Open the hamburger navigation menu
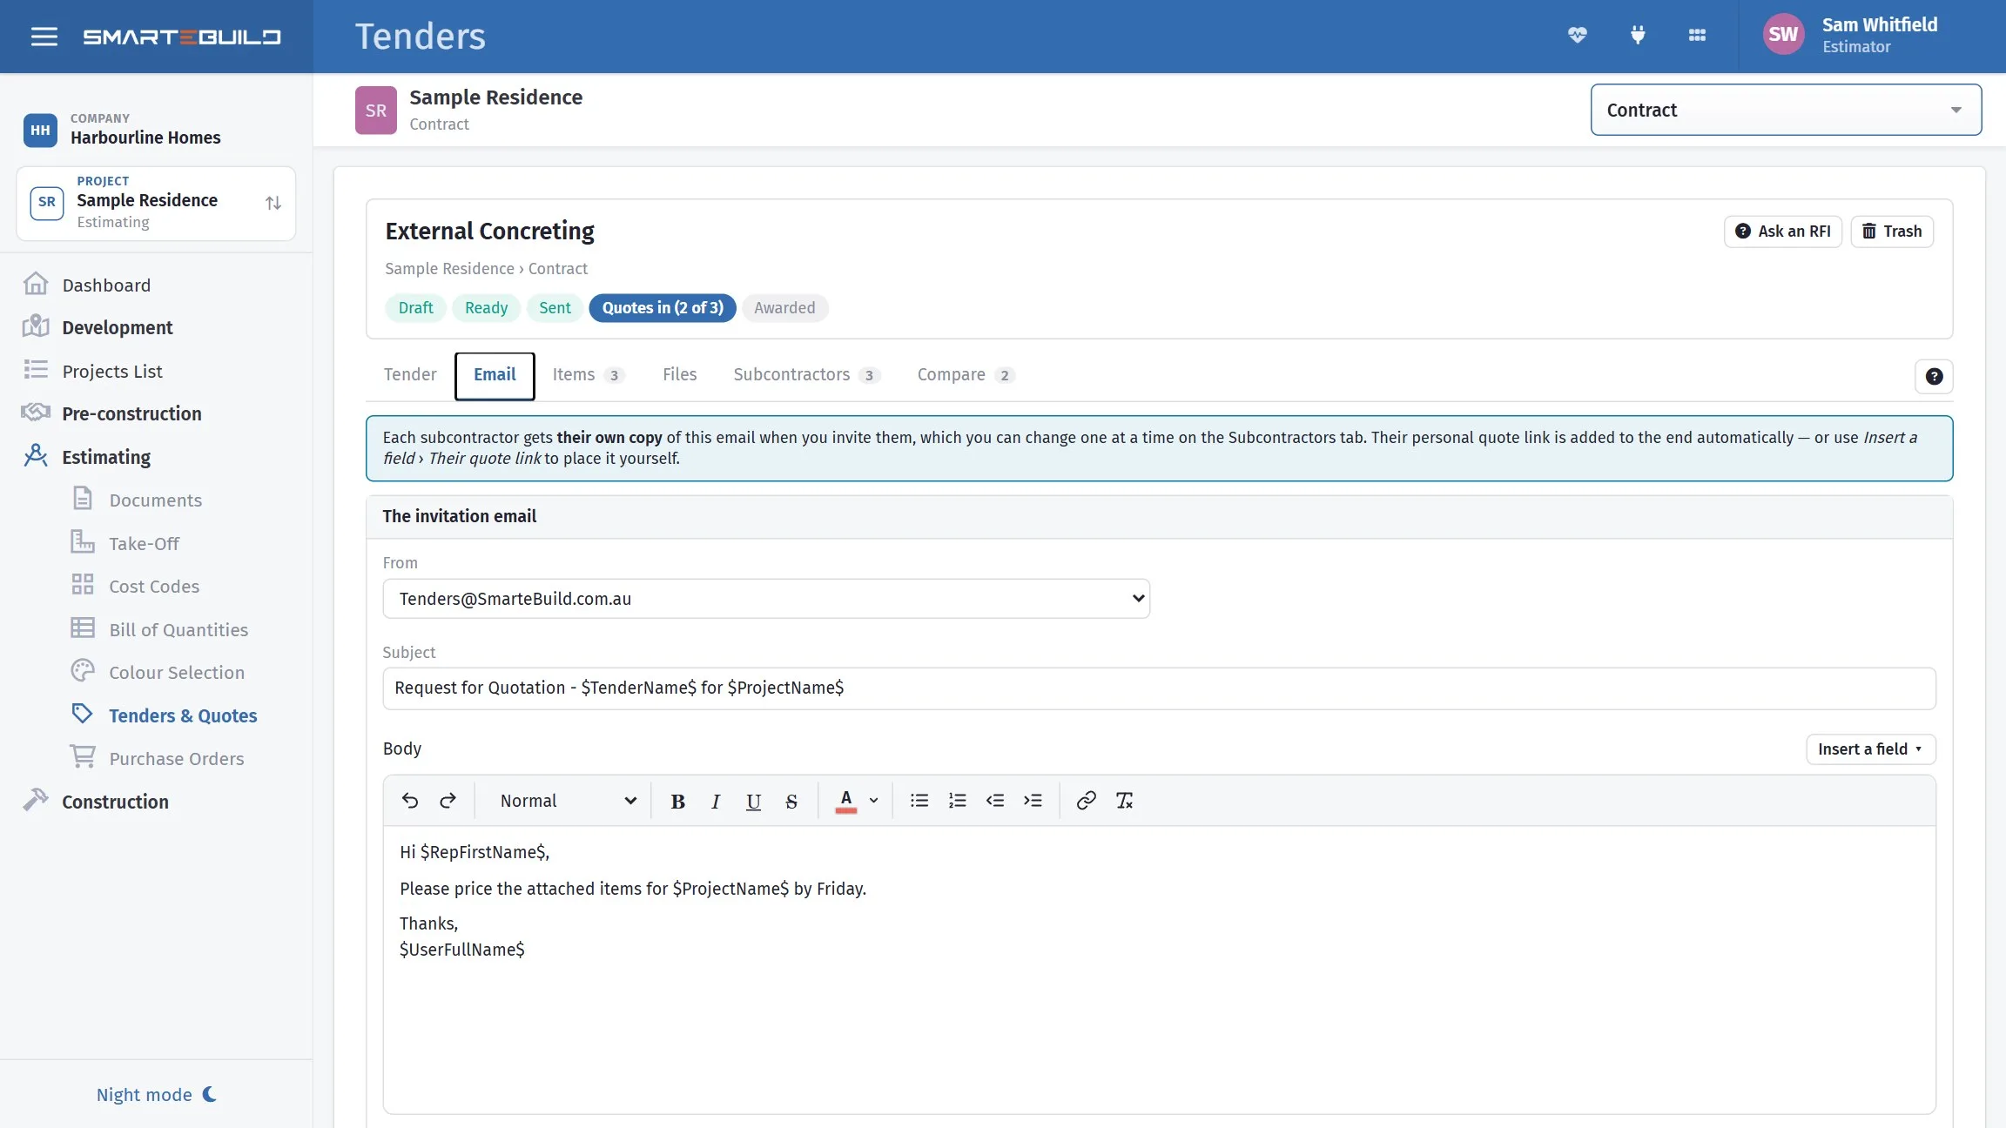This screenshot has height=1128, width=2006. [x=44, y=37]
